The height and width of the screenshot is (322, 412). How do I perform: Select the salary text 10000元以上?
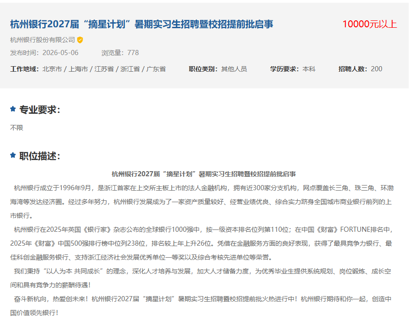click(x=370, y=24)
